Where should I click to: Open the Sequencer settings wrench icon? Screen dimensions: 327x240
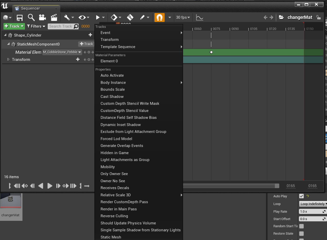(x=67, y=17)
